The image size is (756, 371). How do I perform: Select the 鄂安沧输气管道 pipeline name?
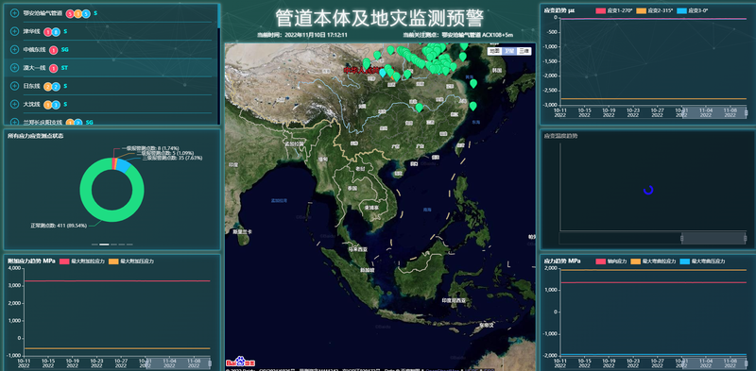[43, 13]
